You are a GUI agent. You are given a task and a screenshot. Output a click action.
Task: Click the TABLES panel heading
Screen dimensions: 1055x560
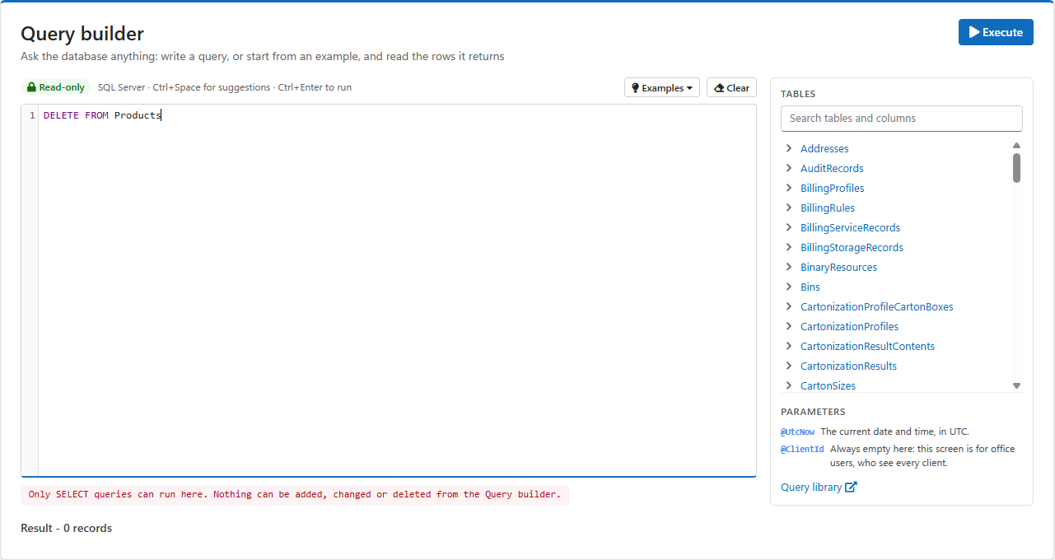coord(798,94)
